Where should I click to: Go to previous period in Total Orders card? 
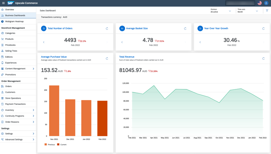click(44, 42)
